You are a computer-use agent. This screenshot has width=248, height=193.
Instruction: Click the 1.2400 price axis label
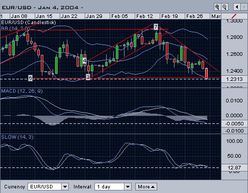pos(234,71)
